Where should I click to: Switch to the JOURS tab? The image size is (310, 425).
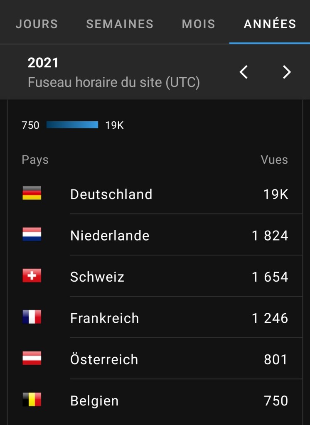(37, 24)
